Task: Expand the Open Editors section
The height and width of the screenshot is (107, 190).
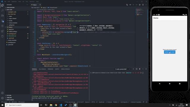Action: pos(17,7)
